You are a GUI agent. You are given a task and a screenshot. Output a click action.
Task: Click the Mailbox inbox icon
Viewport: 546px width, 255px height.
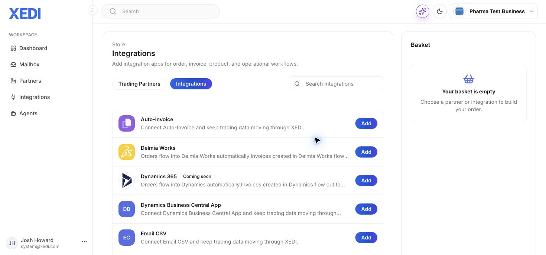(x=13, y=64)
